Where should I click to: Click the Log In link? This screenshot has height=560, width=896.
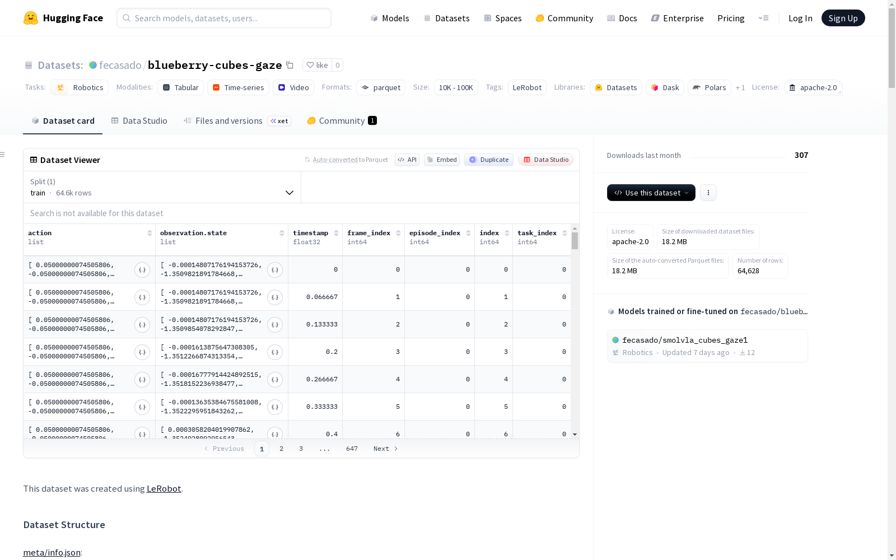click(800, 18)
